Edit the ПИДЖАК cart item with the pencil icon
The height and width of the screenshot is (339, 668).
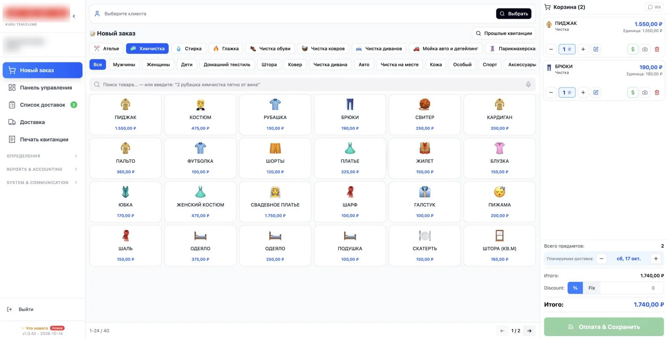coord(596,49)
